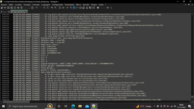This screenshot has width=194, height=109.
Task: Click the vertical scrollbar thumb
Action: 192,97
